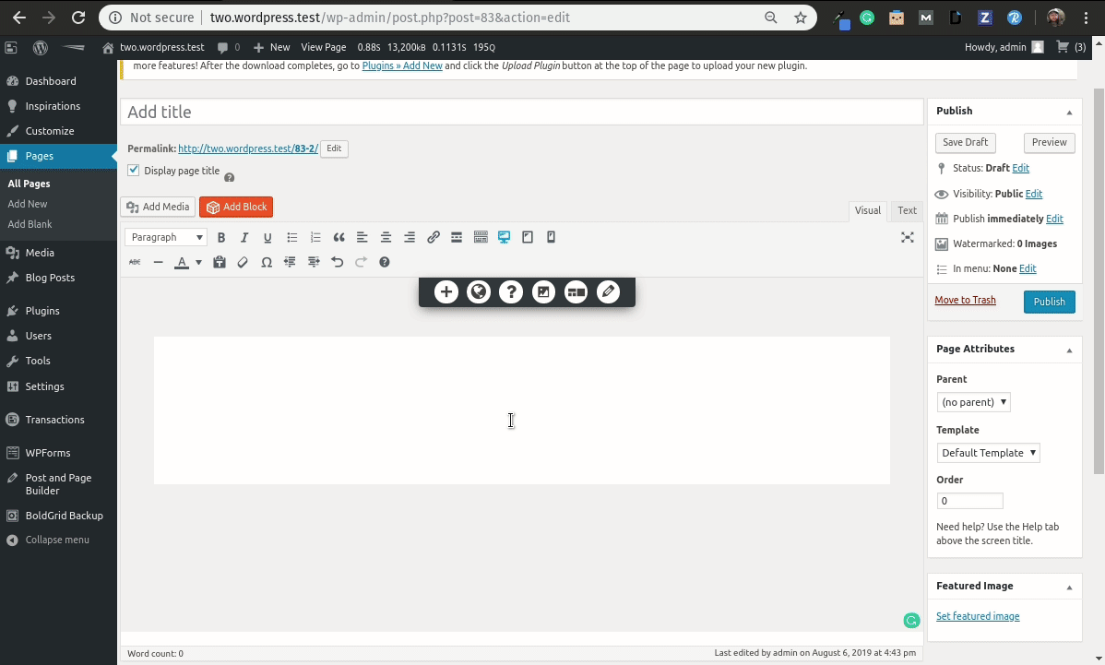Click the undo arrow in the toolbar

338,263
